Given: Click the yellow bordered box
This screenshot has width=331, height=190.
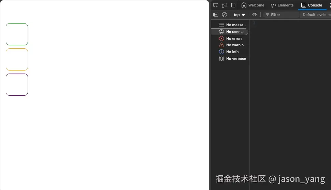Looking at the screenshot, I should pos(17,59).
